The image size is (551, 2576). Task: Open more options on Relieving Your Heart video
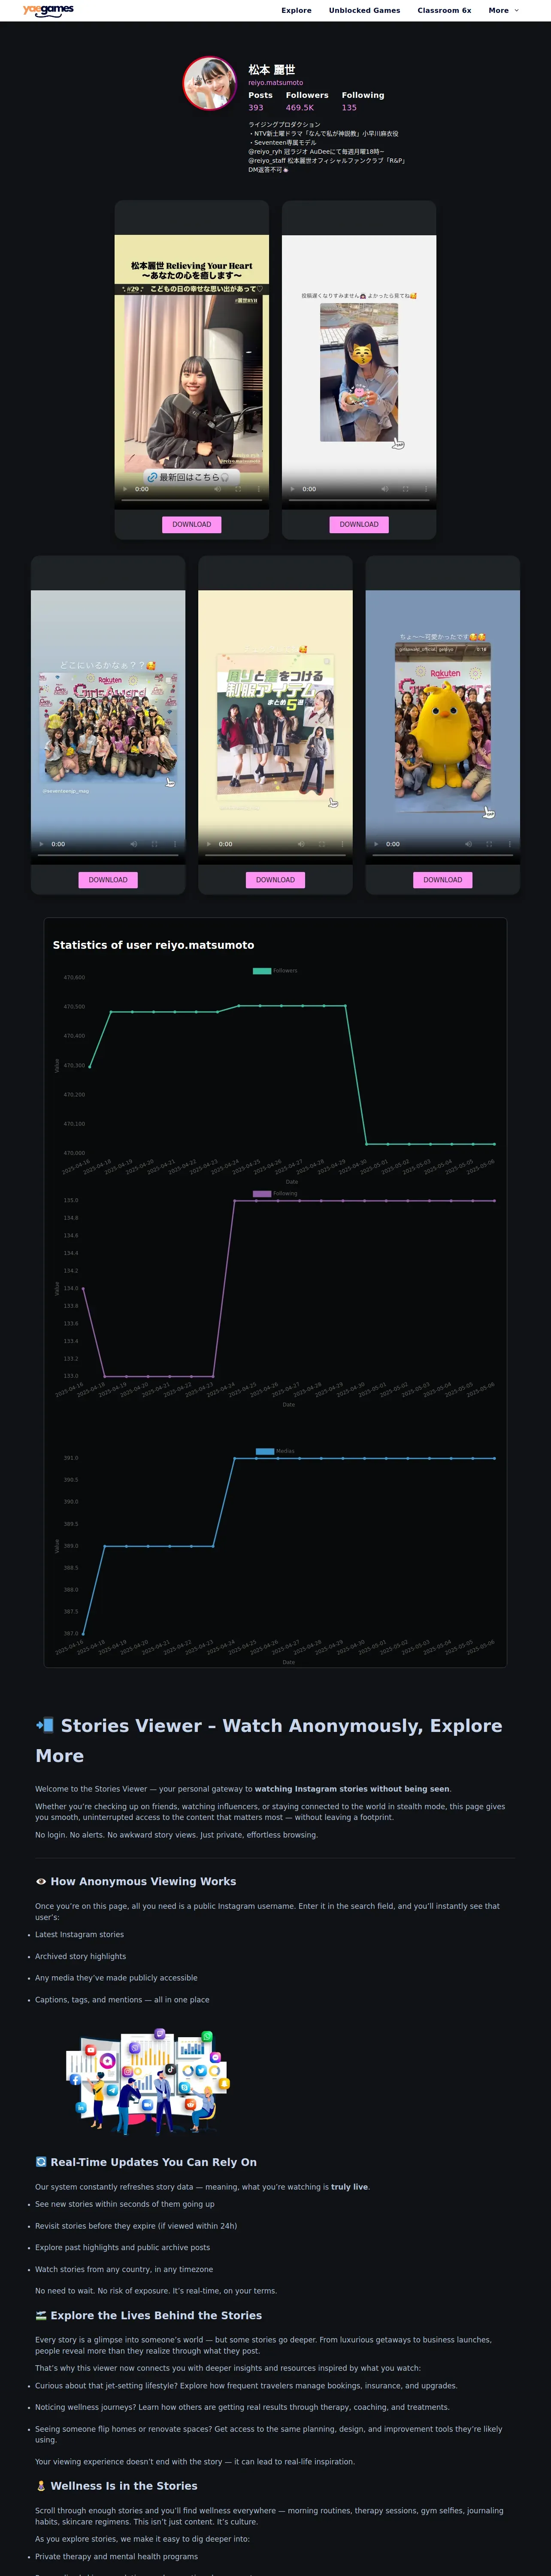click(259, 489)
